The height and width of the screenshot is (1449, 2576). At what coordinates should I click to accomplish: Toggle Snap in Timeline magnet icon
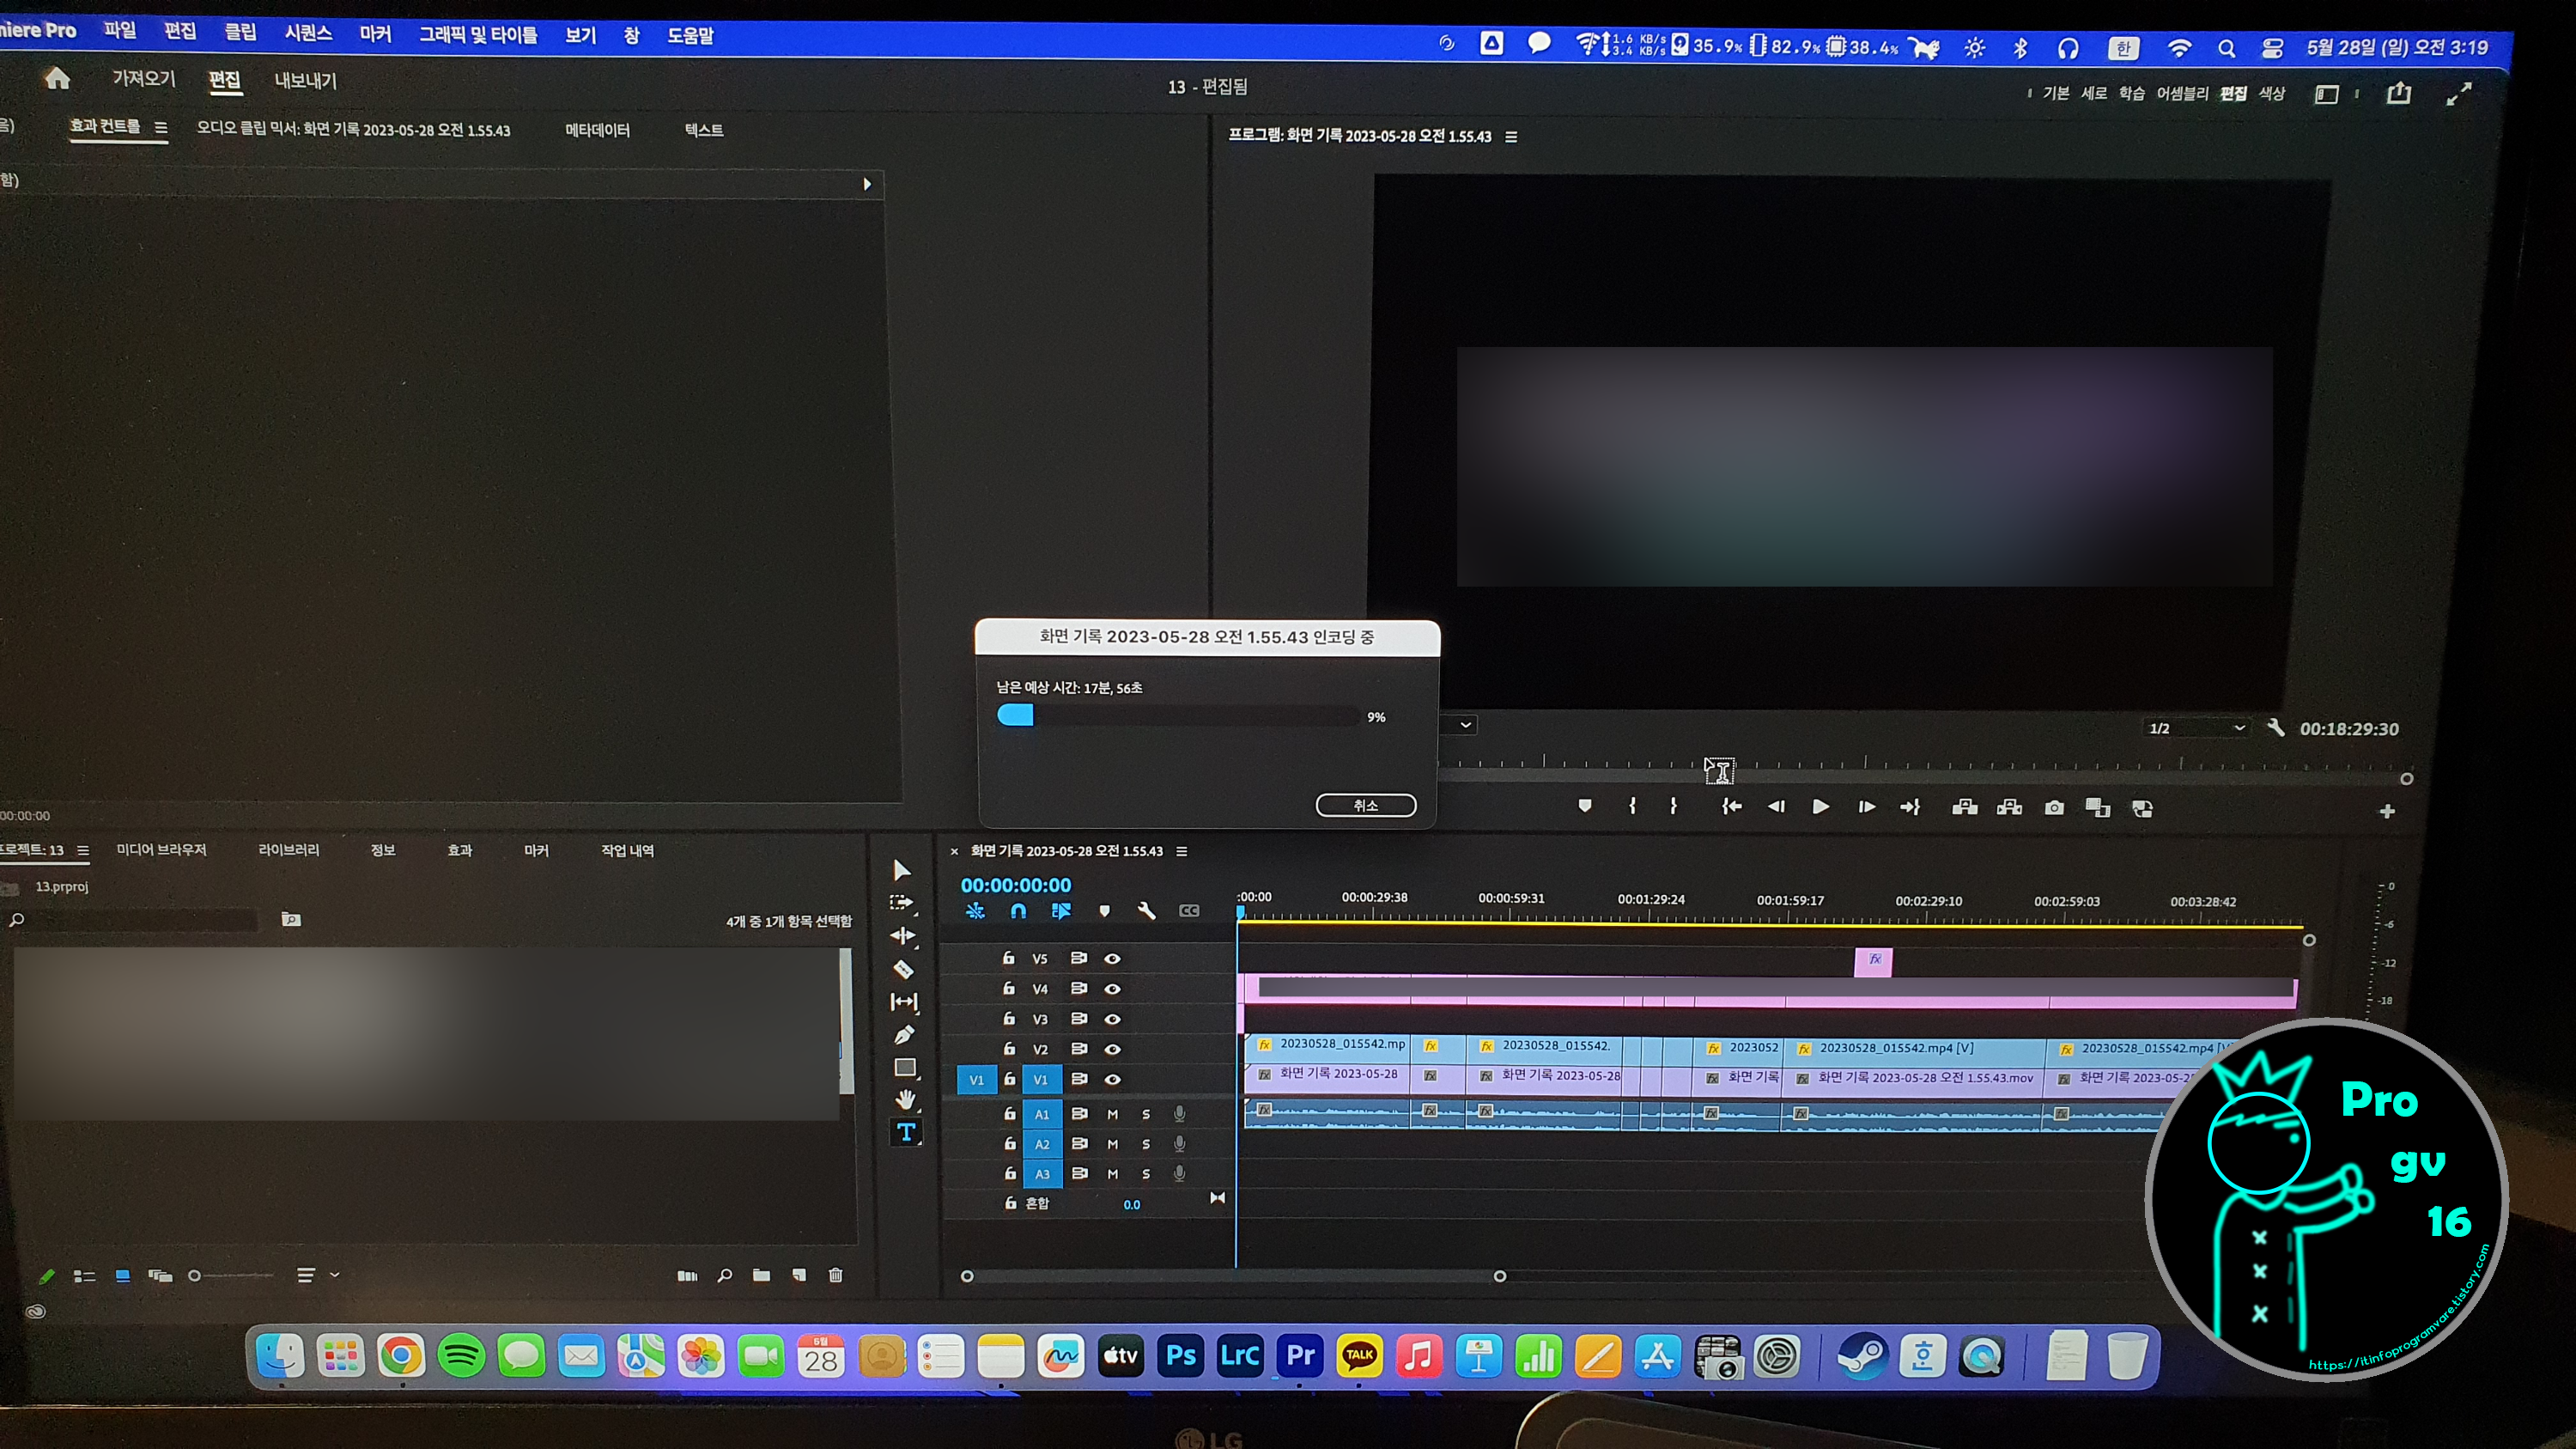1018,911
